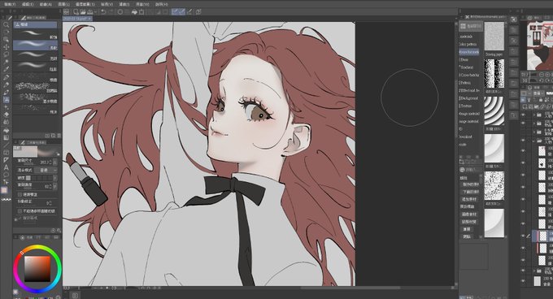The image size is (553, 299).
Task: Select the Eyedropper tool
Action: (6, 69)
